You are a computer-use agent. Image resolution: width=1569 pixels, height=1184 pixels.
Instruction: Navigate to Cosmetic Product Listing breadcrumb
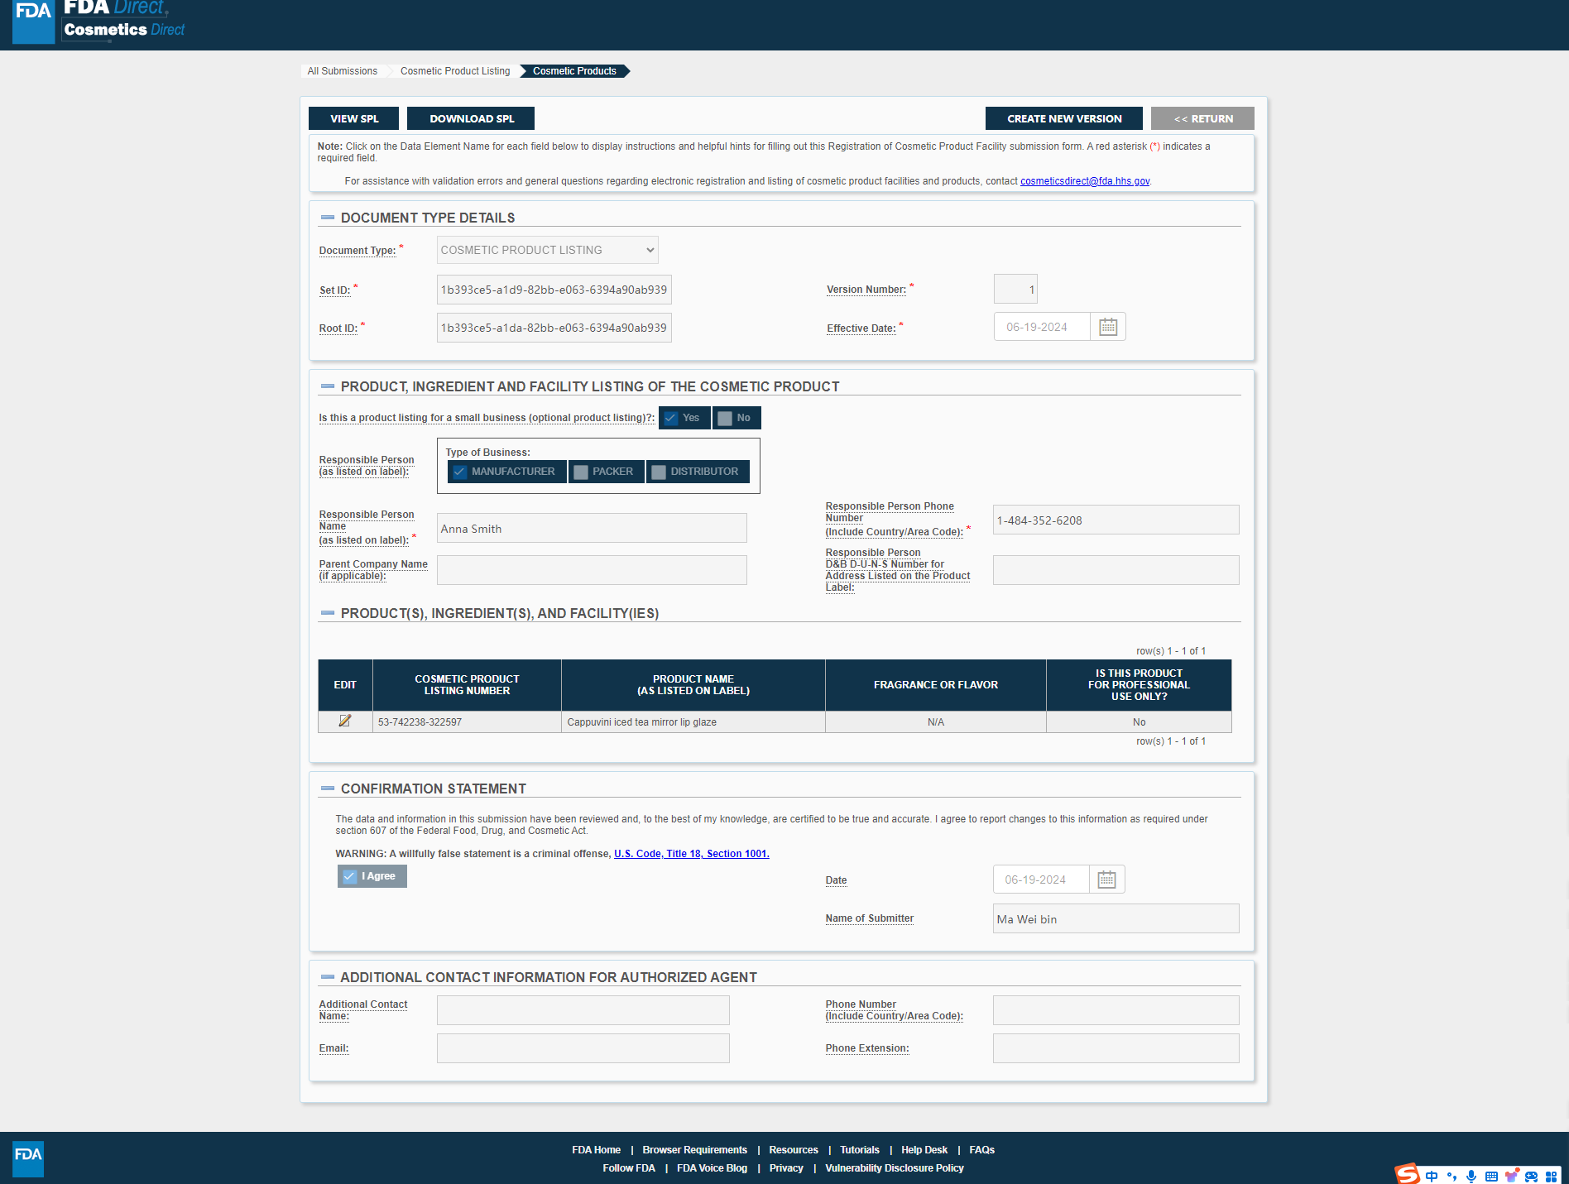point(454,71)
